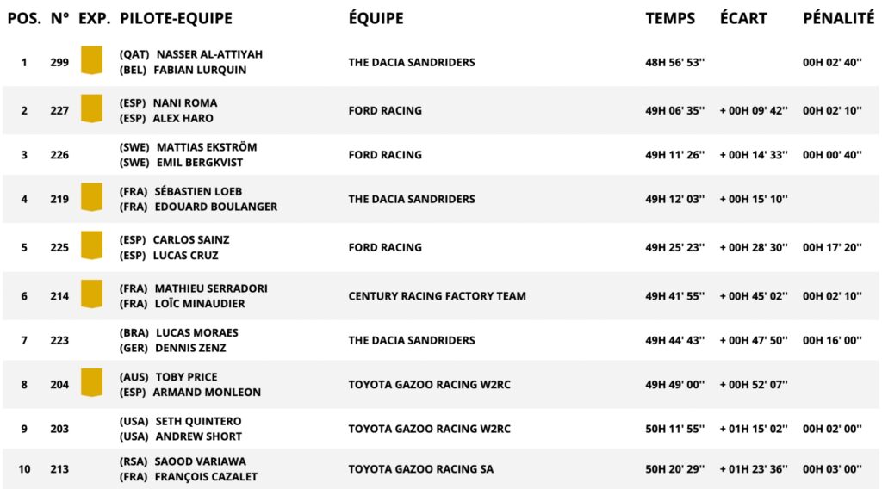Click the yellow EXP badge for Toby Price

(91, 383)
